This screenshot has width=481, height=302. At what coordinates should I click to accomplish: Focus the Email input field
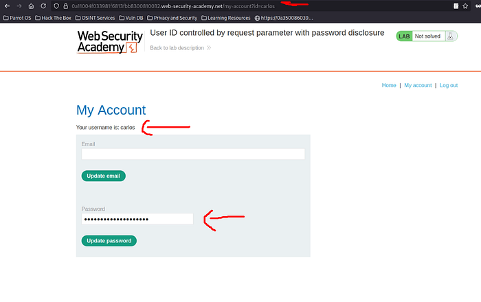click(193, 154)
